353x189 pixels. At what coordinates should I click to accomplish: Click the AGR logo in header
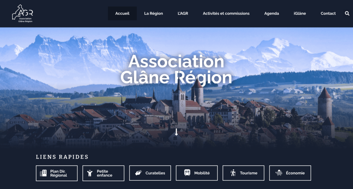point(22,13)
